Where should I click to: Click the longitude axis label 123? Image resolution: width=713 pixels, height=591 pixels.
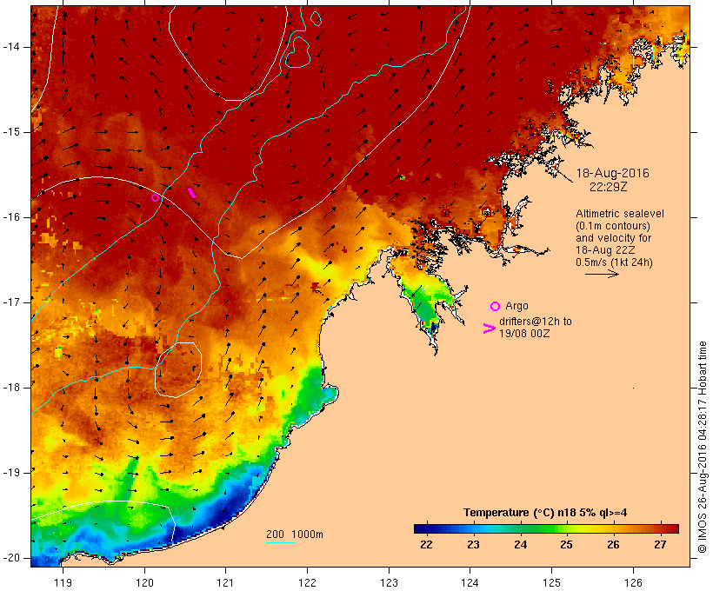(x=389, y=582)
